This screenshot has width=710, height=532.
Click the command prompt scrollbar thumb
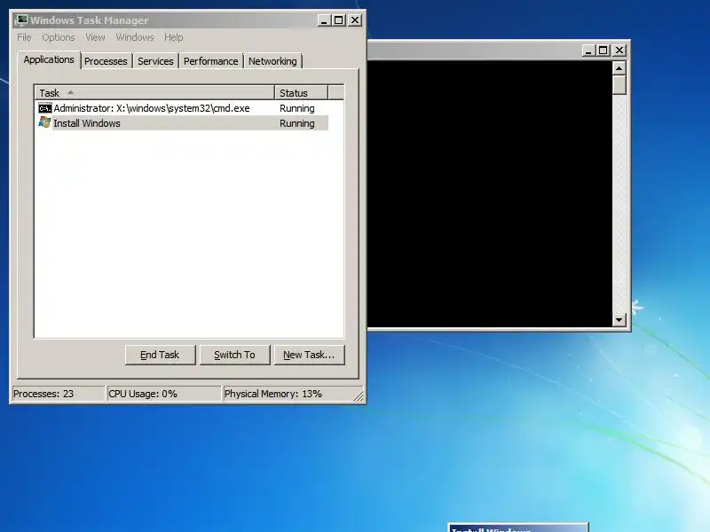[619, 85]
